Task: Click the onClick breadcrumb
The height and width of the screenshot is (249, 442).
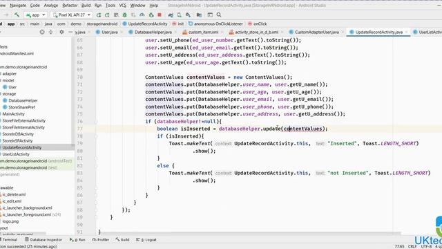Action: (258, 24)
